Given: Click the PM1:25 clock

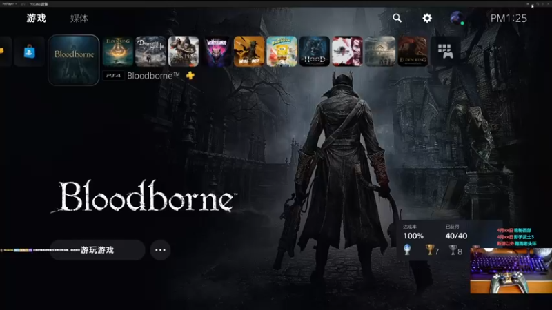Looking at the screenshot, I should coord(509,19).
